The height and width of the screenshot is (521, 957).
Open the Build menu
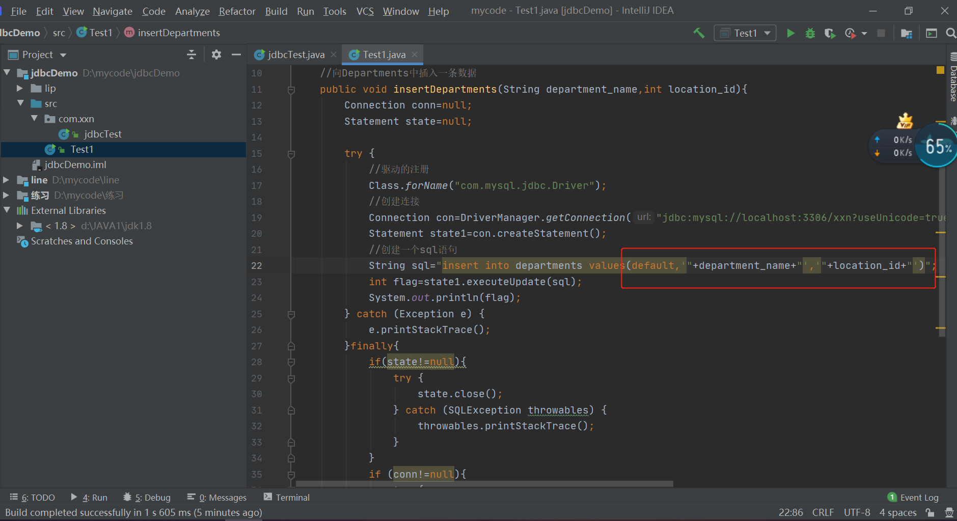[x=276, y=11]
